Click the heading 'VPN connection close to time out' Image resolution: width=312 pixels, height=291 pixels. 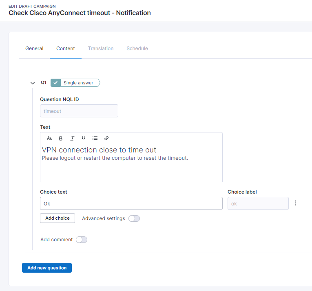(99, 150)
